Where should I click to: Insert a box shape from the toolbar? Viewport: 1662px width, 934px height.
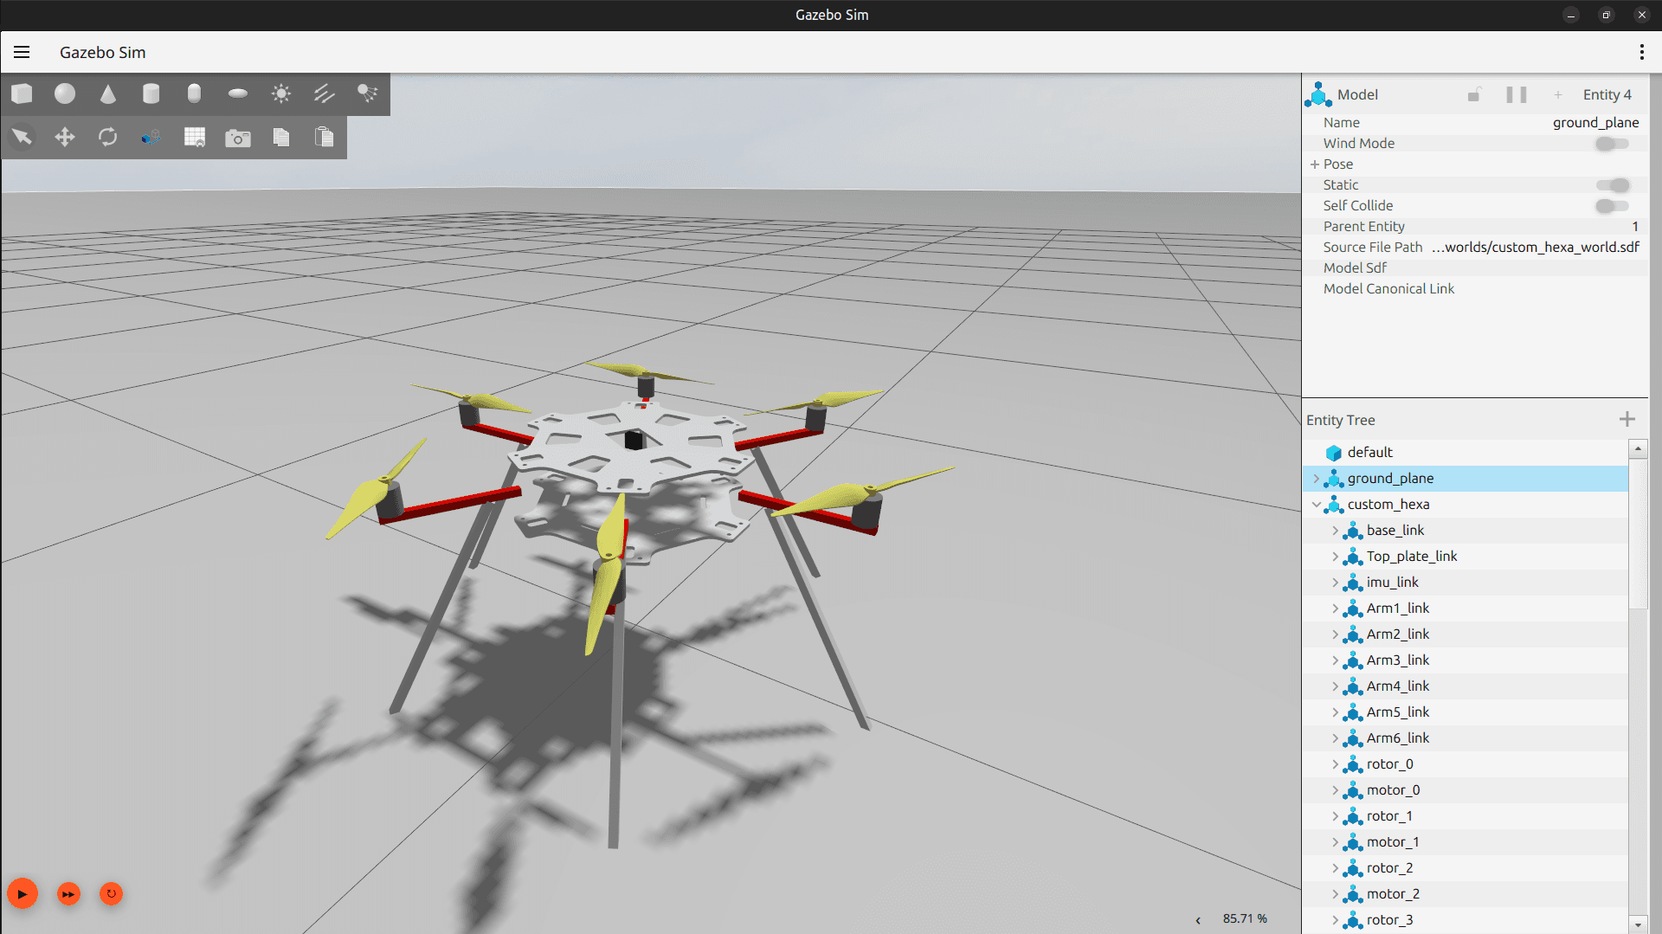22,93
